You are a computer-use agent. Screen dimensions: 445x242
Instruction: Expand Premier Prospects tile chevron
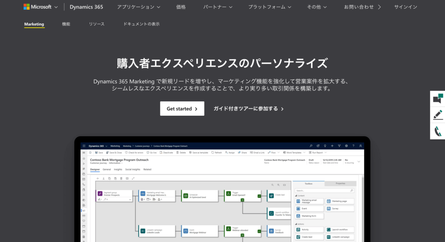(130, 199)
